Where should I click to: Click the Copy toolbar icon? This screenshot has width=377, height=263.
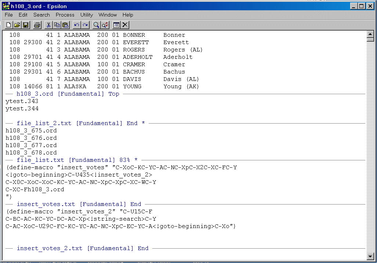57,25
